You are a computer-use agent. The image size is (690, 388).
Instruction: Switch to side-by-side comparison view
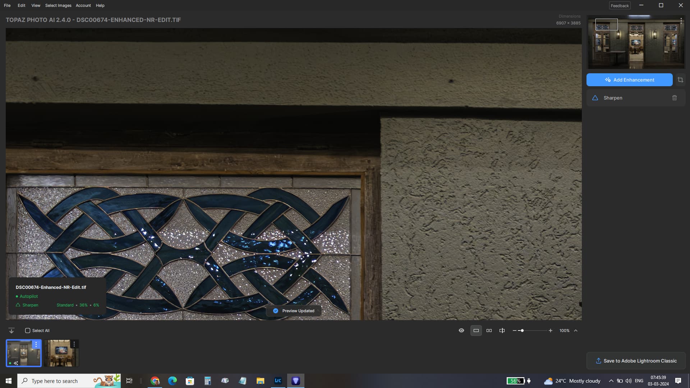click(489, 331)
